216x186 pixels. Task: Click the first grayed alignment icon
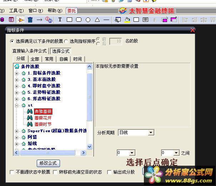(185, 20)
